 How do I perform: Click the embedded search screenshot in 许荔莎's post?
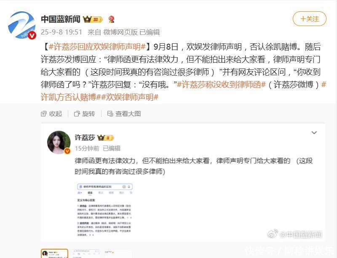pos(104,210)
